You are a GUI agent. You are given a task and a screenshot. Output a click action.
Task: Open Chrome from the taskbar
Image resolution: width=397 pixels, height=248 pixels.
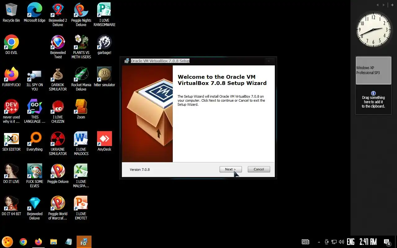(x=23, y=242)
